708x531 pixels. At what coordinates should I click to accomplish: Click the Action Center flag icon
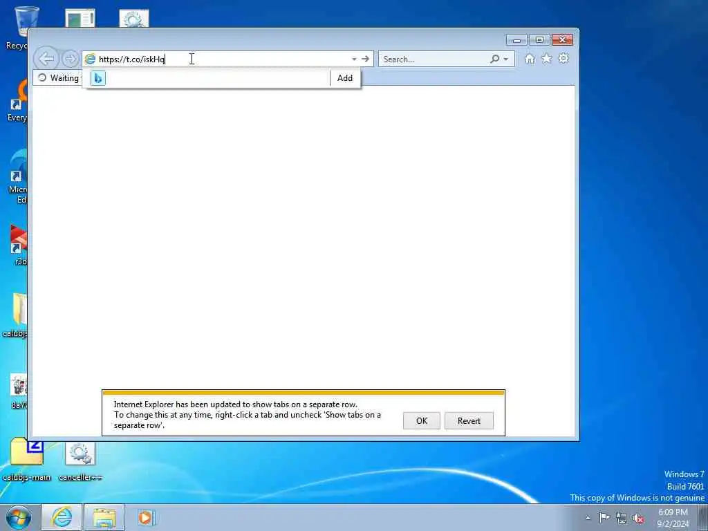[x=604, y=517]
